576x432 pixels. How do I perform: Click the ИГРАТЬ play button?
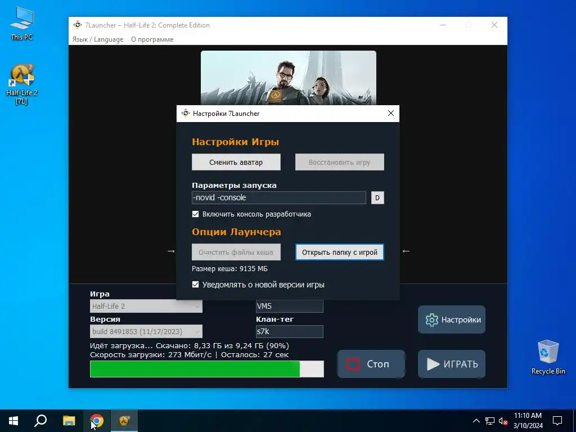click(x=452, y=364)
